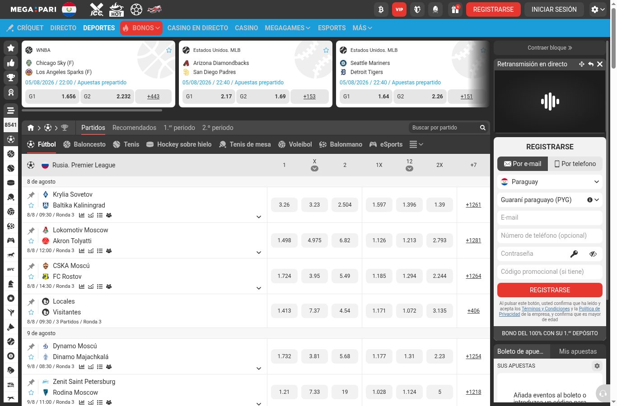Open Guaraní paraguayo currency dropdown
617x406 pixels.
[550, 200]
